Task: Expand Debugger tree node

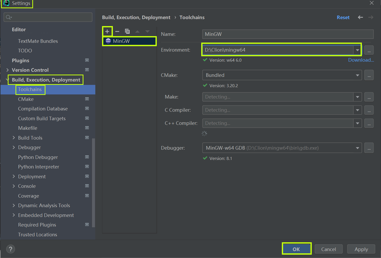Action: 14,147
